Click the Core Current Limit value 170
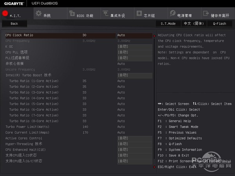235x176 pixels. coord(85,133)
